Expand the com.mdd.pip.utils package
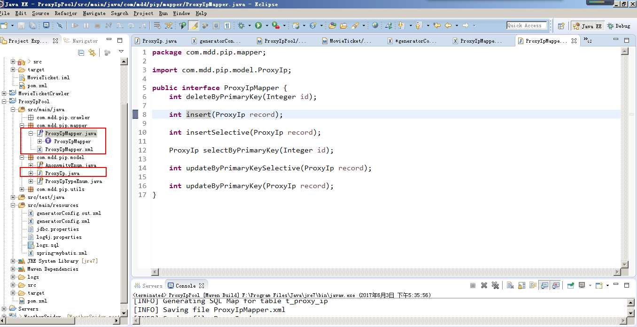Screen dimensions: 637x327 coord(22,189)
